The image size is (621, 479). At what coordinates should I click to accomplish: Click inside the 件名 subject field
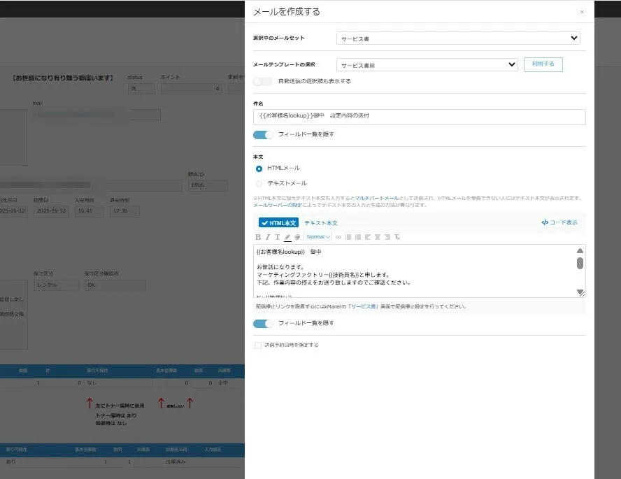coord(419,117)
